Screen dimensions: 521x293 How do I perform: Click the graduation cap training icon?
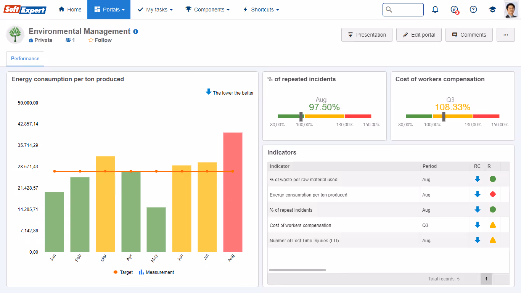(492, 10)
